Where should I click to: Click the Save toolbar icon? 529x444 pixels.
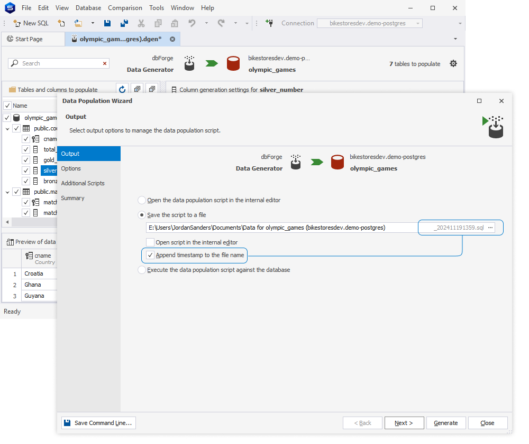tap(107, 23)
